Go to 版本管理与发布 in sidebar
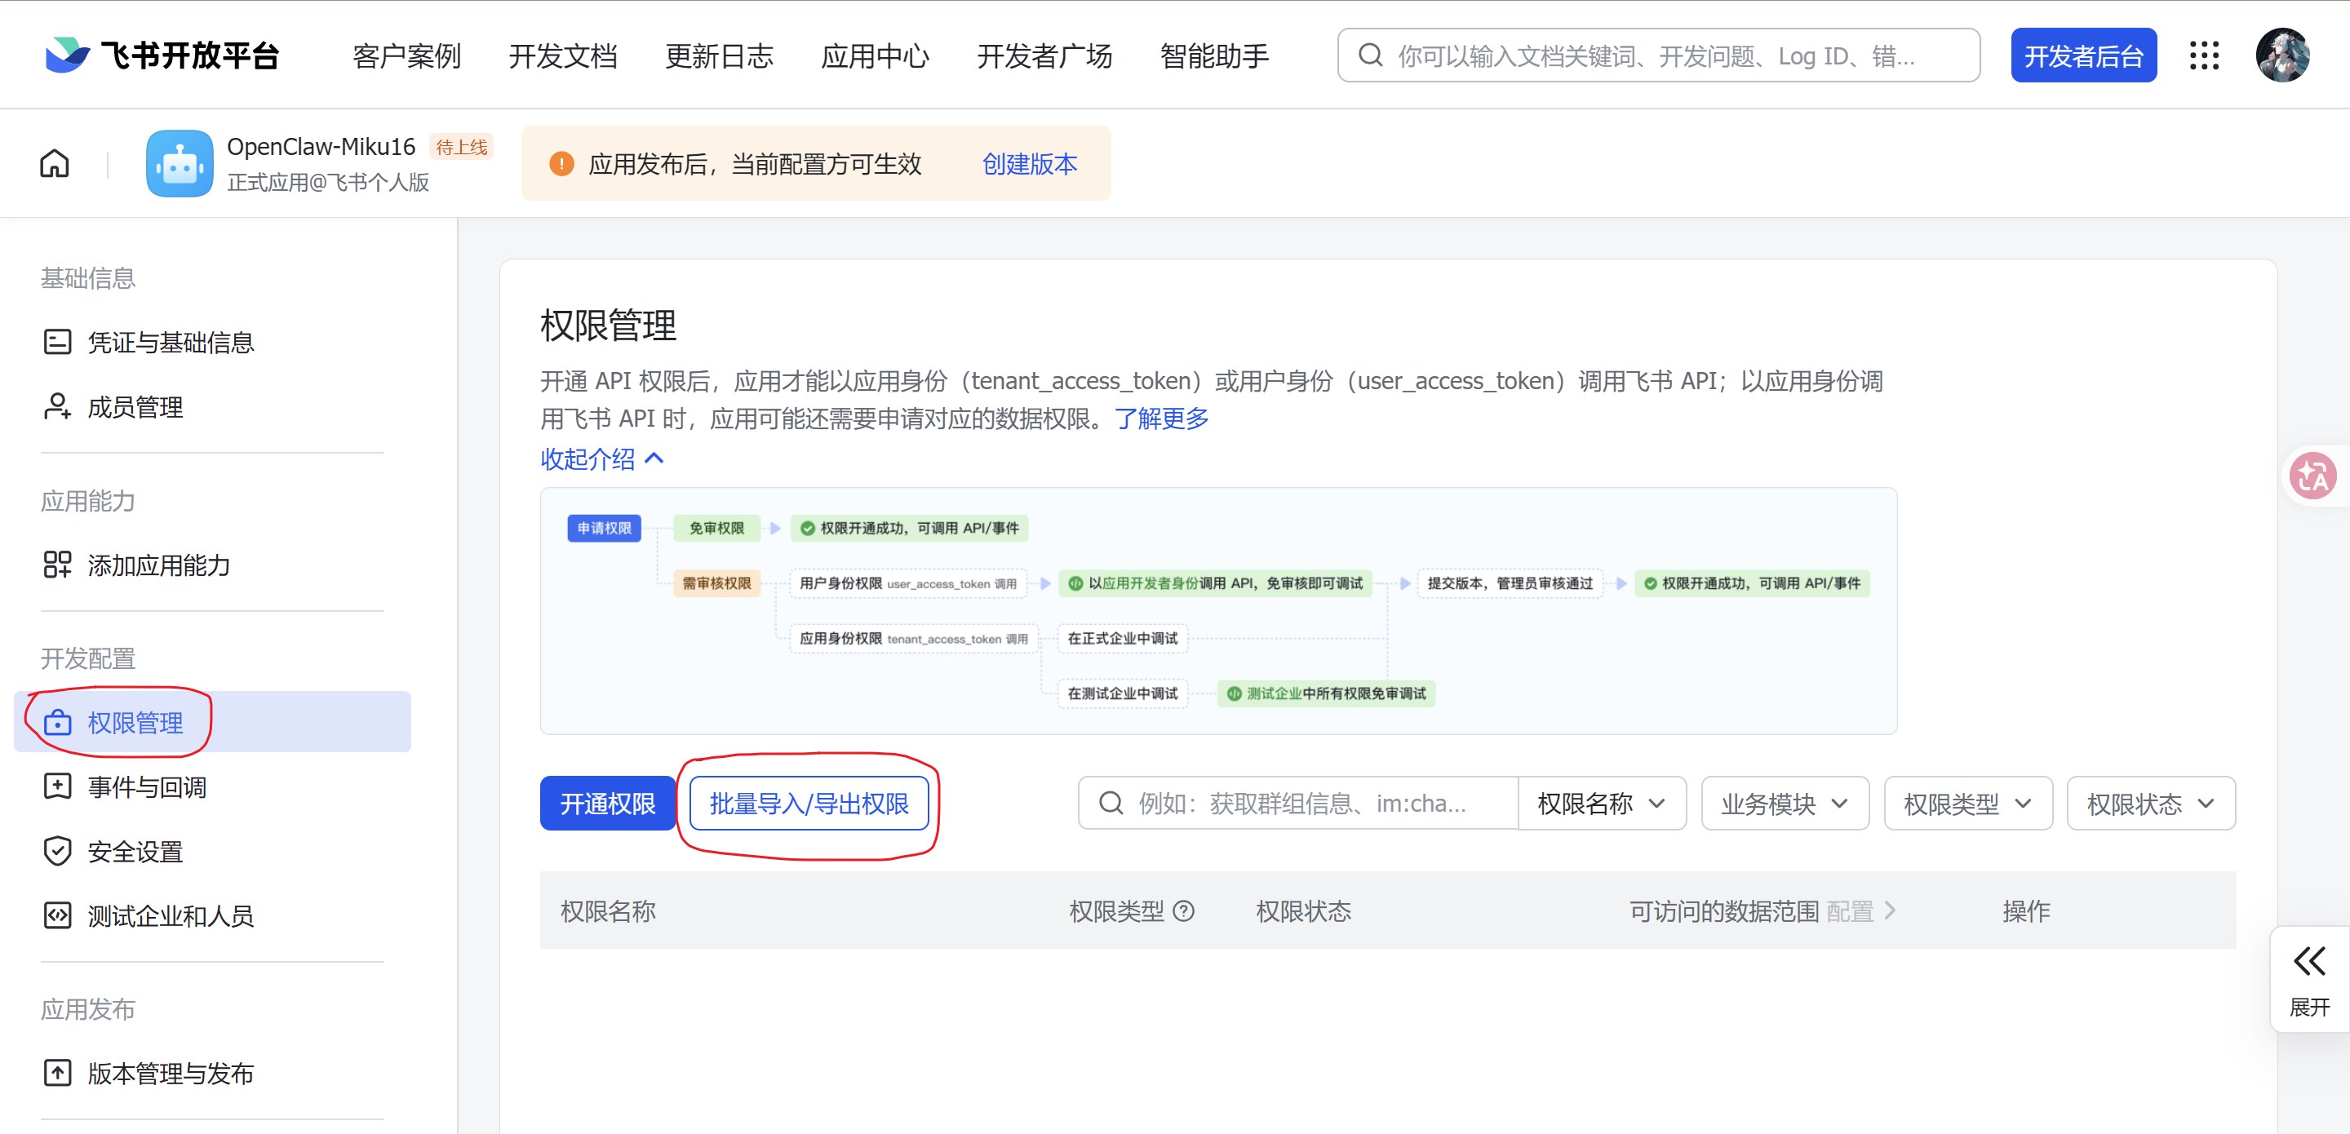The width and height of the screenshot is (2350, 1134). 171,1073
